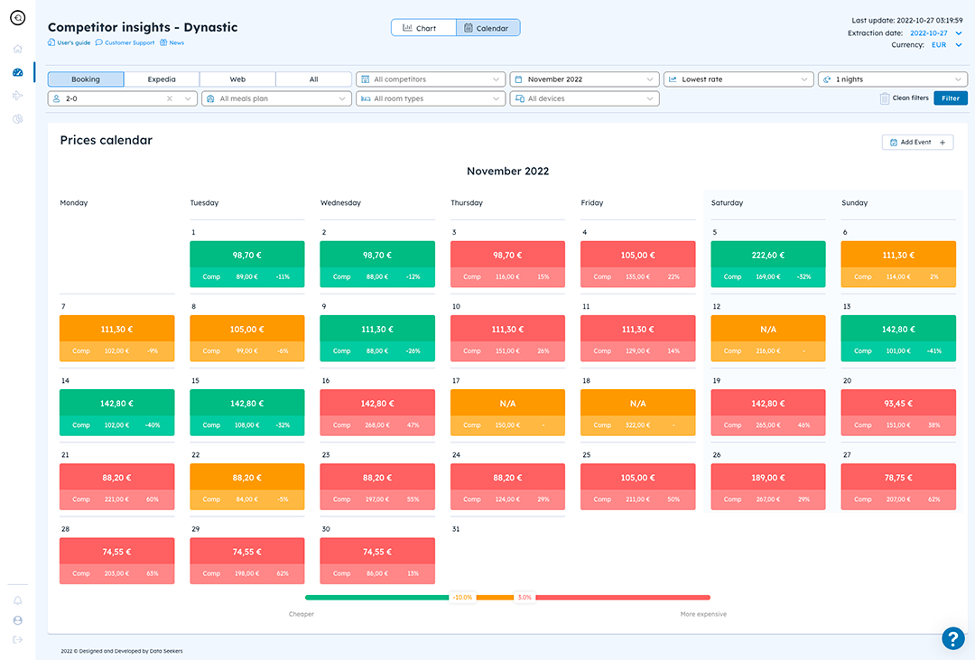975x660 pixels.
Task: Change the EUR currency selector
Action: click(947, 45)
